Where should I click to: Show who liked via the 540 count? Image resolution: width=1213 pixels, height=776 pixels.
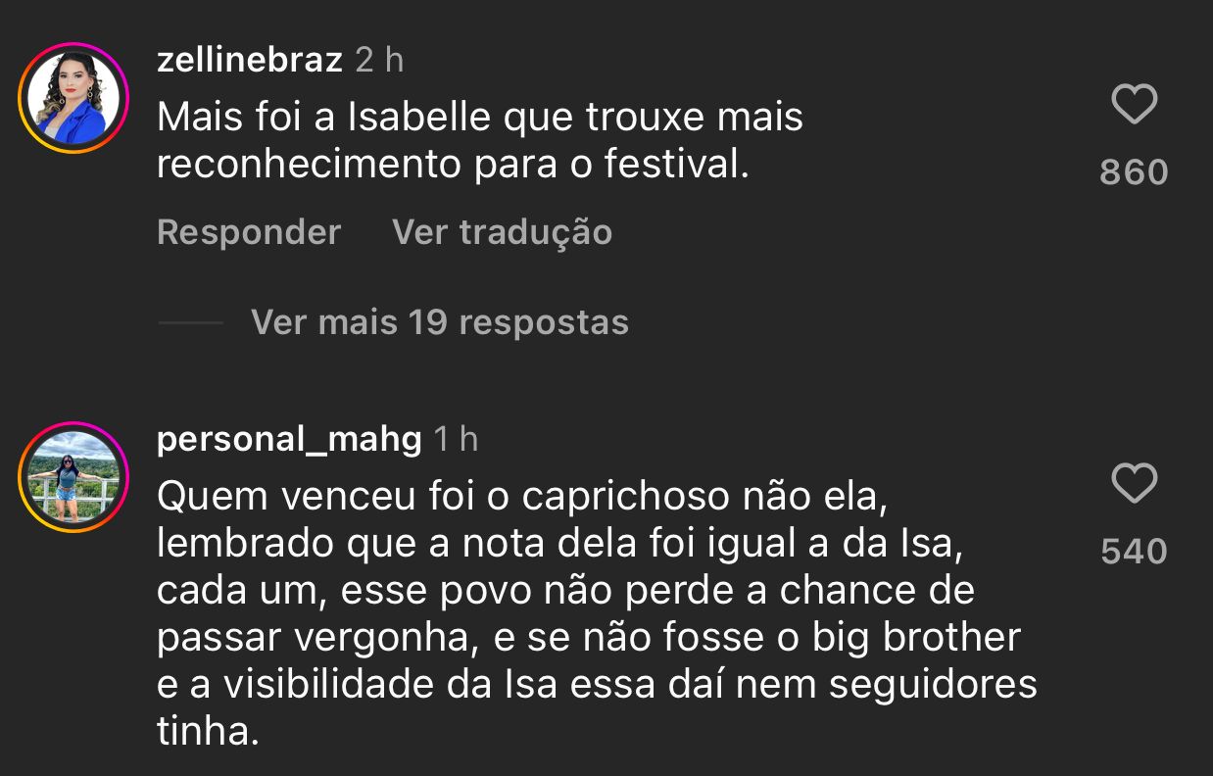(1134, 552)
